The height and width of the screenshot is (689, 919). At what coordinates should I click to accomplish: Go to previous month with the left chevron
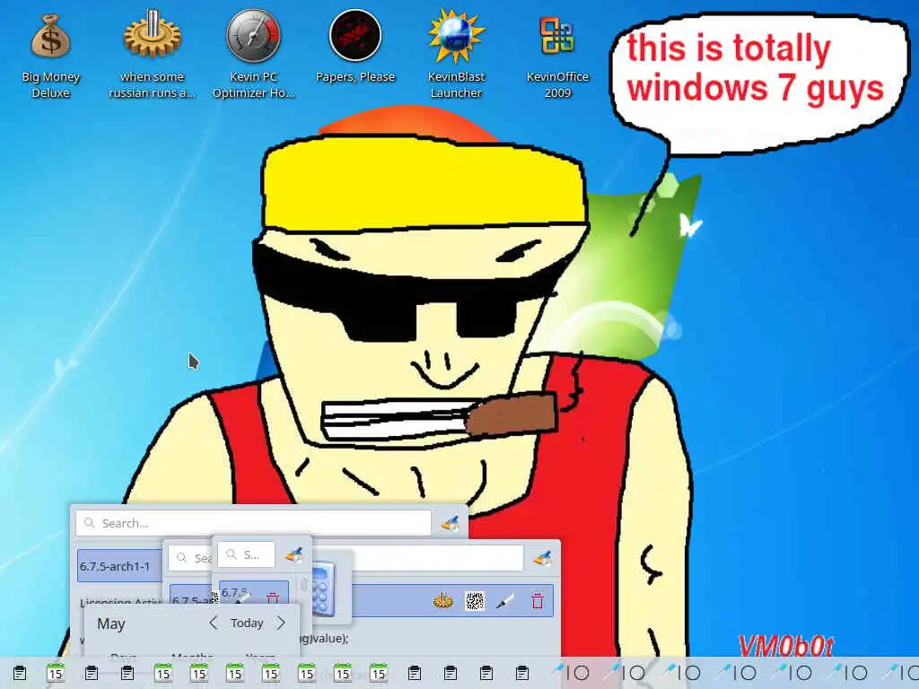pyautogui.click(x=214, y=623)
